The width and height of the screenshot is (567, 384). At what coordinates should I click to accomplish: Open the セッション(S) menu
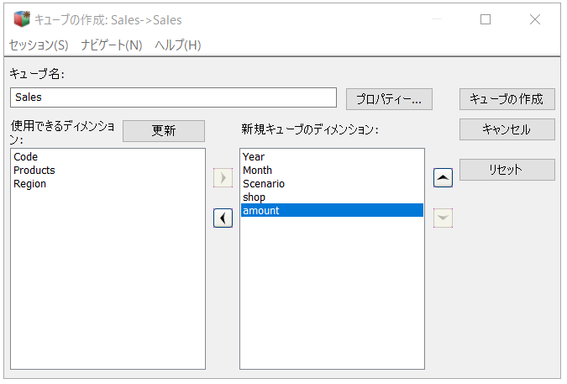pyautogui.click(x=39, y=45)
